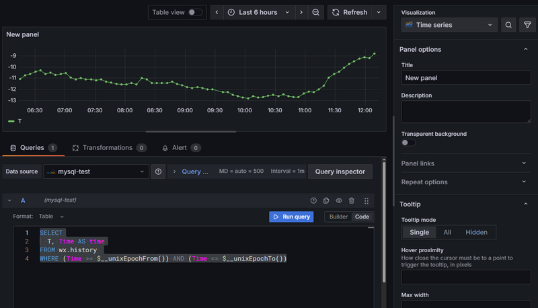Click the Hover proximity input field
This screenshot has height=308, width=538.
[x=466, y=277]
